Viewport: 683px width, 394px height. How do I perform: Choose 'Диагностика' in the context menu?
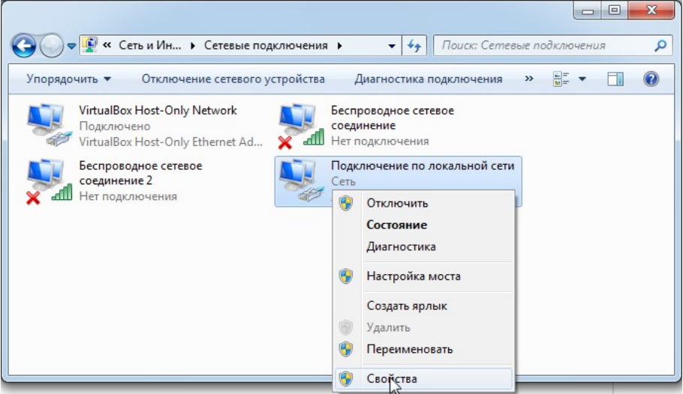(424, 246)
